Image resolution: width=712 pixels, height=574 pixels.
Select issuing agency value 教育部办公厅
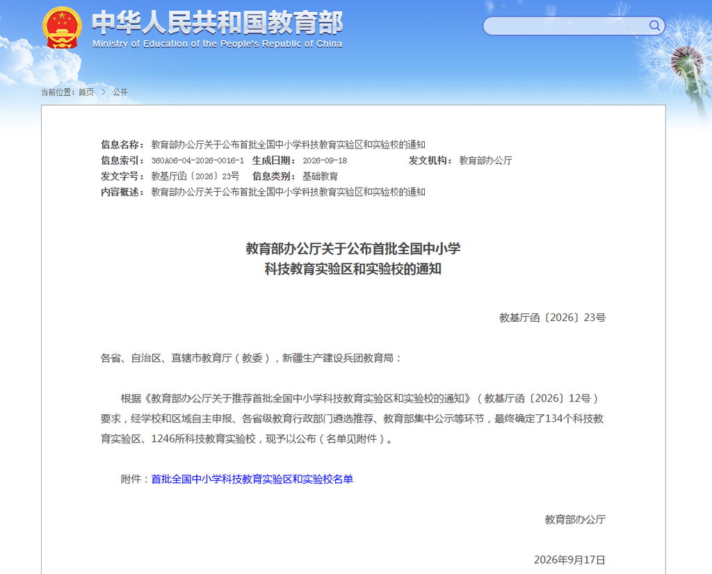tap(485, 161)
